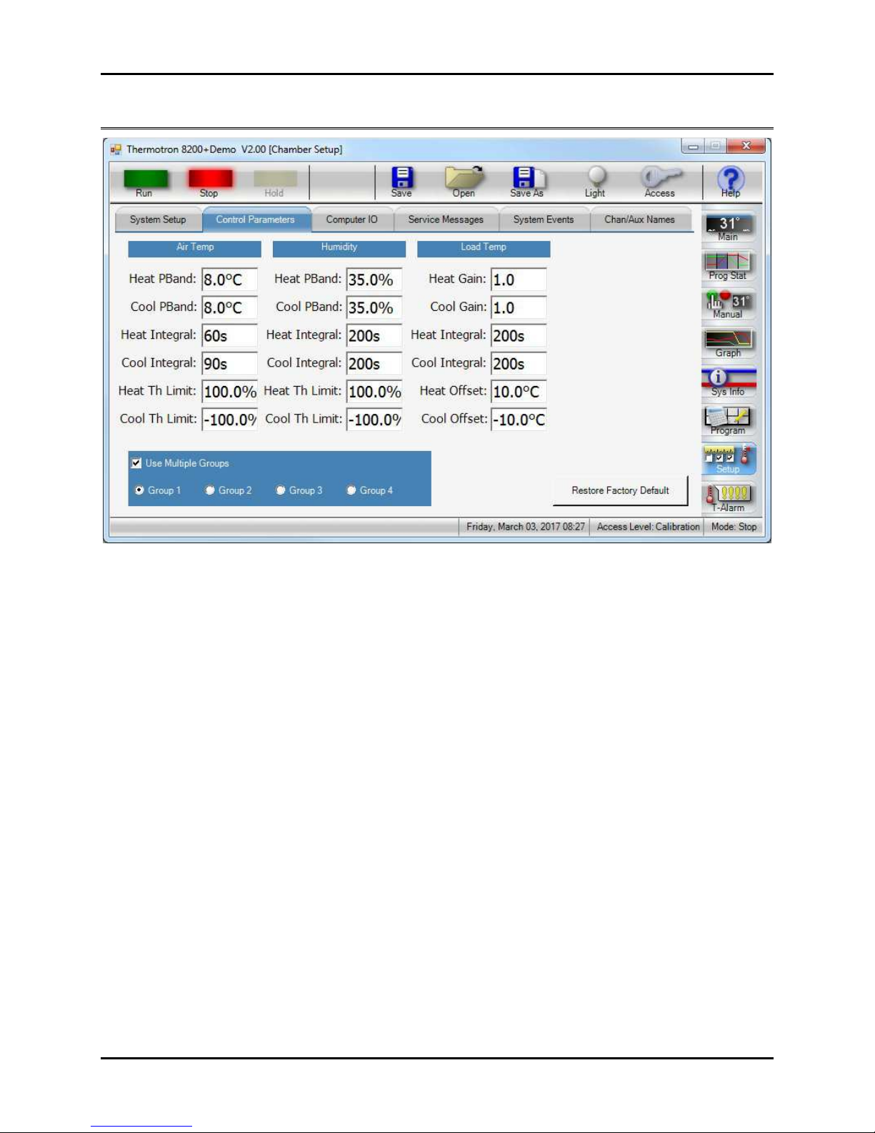Click the Save floppy disk icon

click(x=402, y=182)
